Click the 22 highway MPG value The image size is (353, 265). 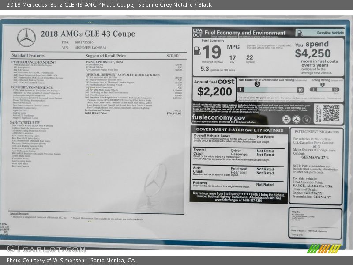click(x=249, y=57)
